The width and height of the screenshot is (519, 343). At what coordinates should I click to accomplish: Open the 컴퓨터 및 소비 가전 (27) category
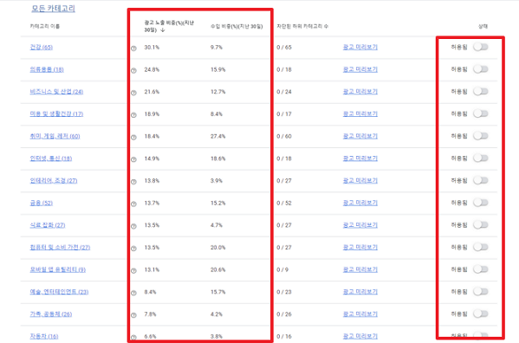(x=60, y=247)
